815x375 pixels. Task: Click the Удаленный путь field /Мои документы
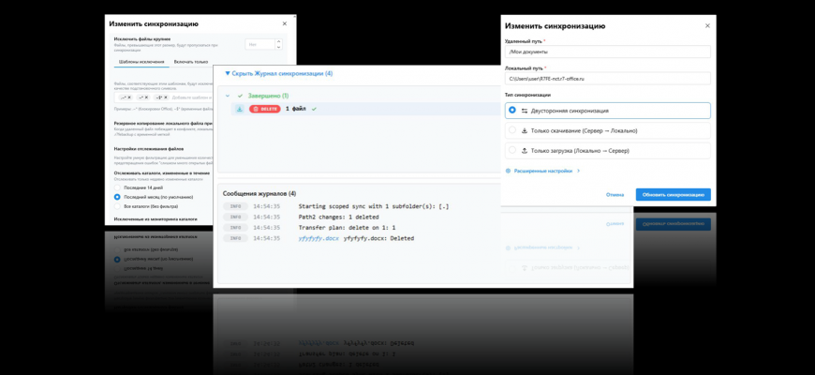click(608, 52)
